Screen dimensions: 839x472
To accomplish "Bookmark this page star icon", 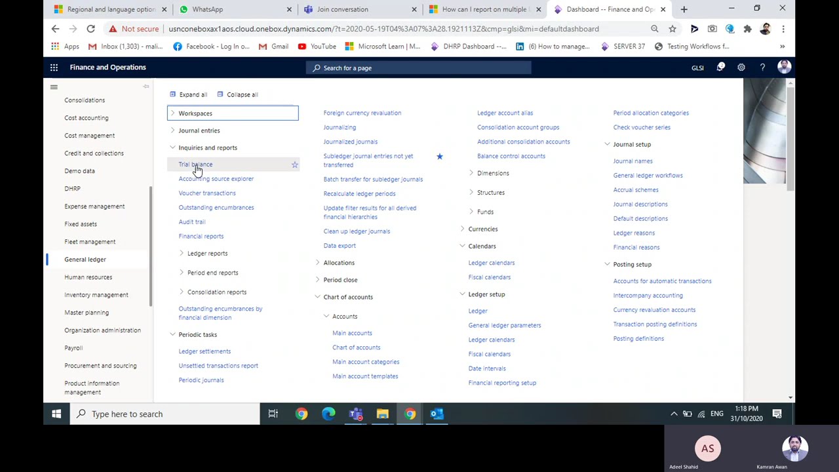I will 672,29.
